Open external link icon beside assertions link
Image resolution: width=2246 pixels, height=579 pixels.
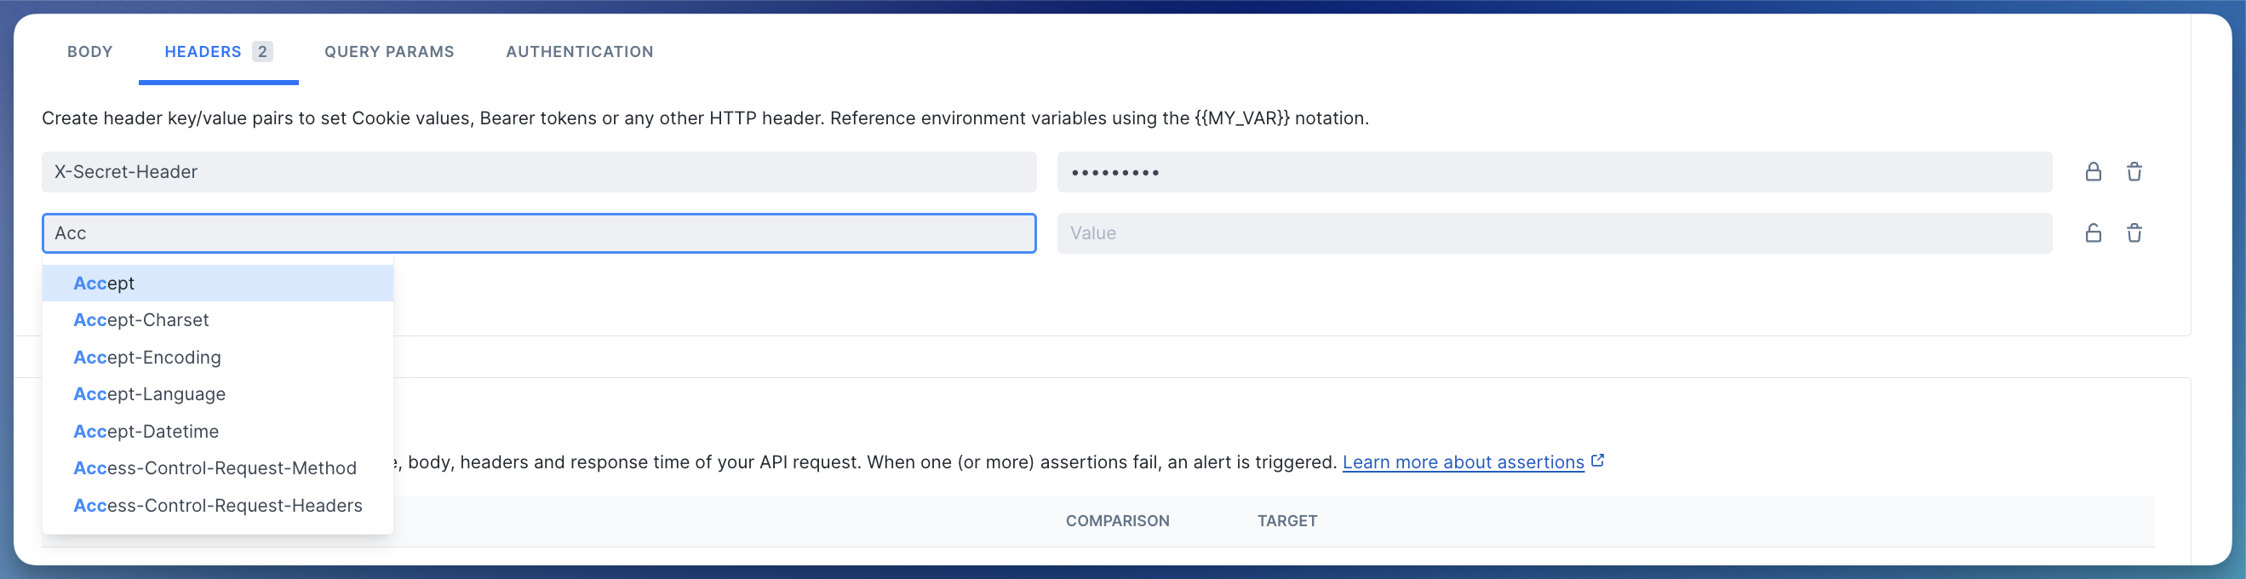pyautogui.click(x=1597, y=461)
